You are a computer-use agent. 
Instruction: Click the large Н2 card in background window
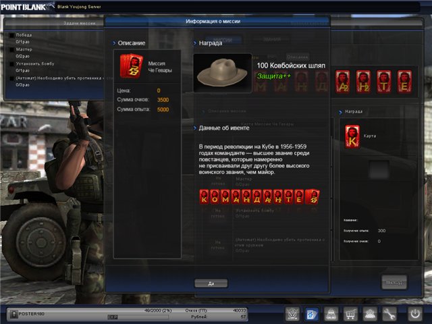[363, 81]
